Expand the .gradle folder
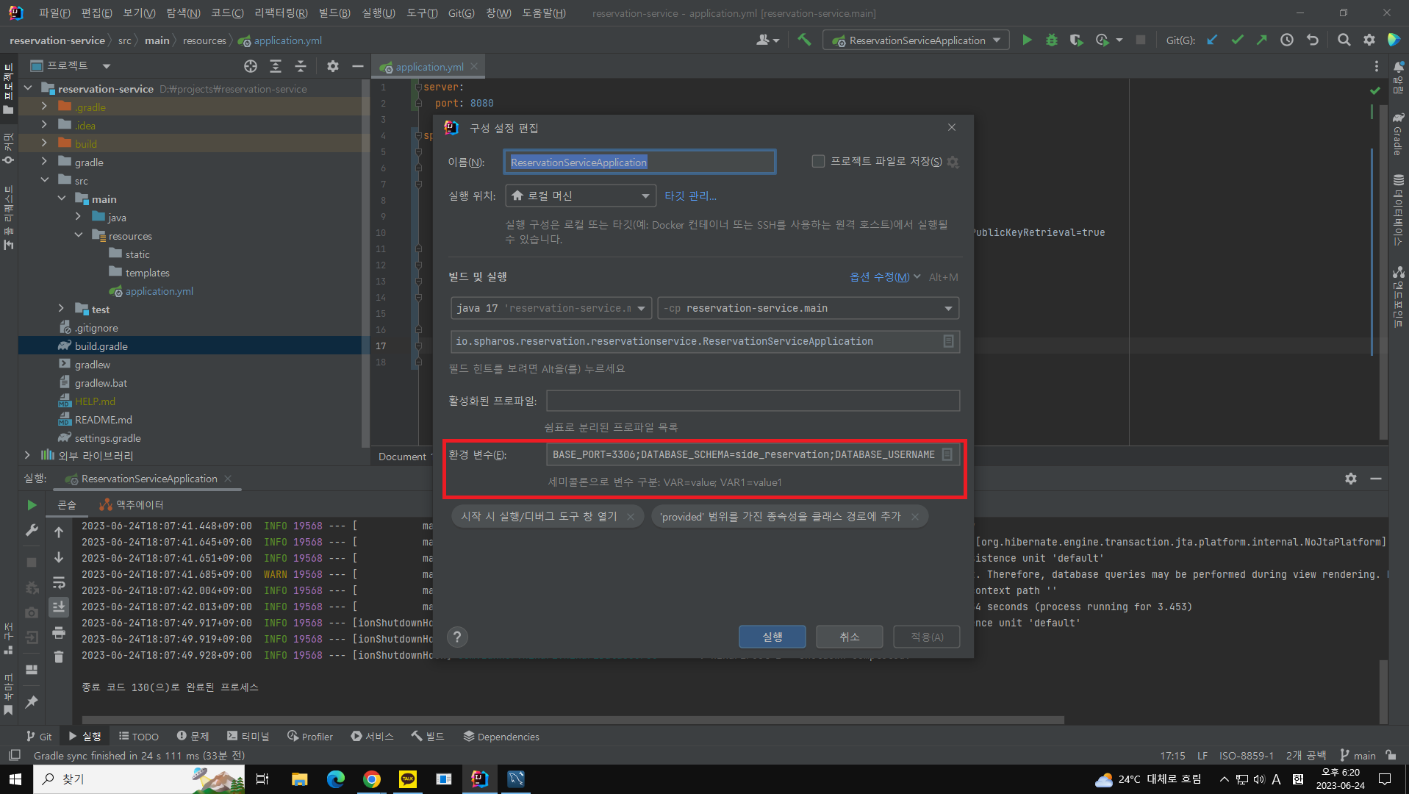Image resolution: width=1409 pixels, height=794 pixels. (44, 107)
